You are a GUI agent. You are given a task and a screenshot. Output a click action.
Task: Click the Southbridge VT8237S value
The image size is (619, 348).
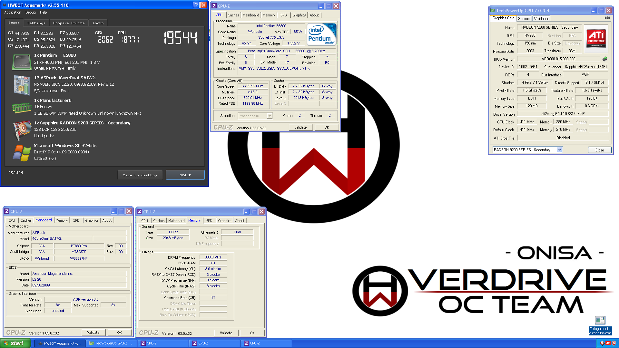click(x=79, y=252)
